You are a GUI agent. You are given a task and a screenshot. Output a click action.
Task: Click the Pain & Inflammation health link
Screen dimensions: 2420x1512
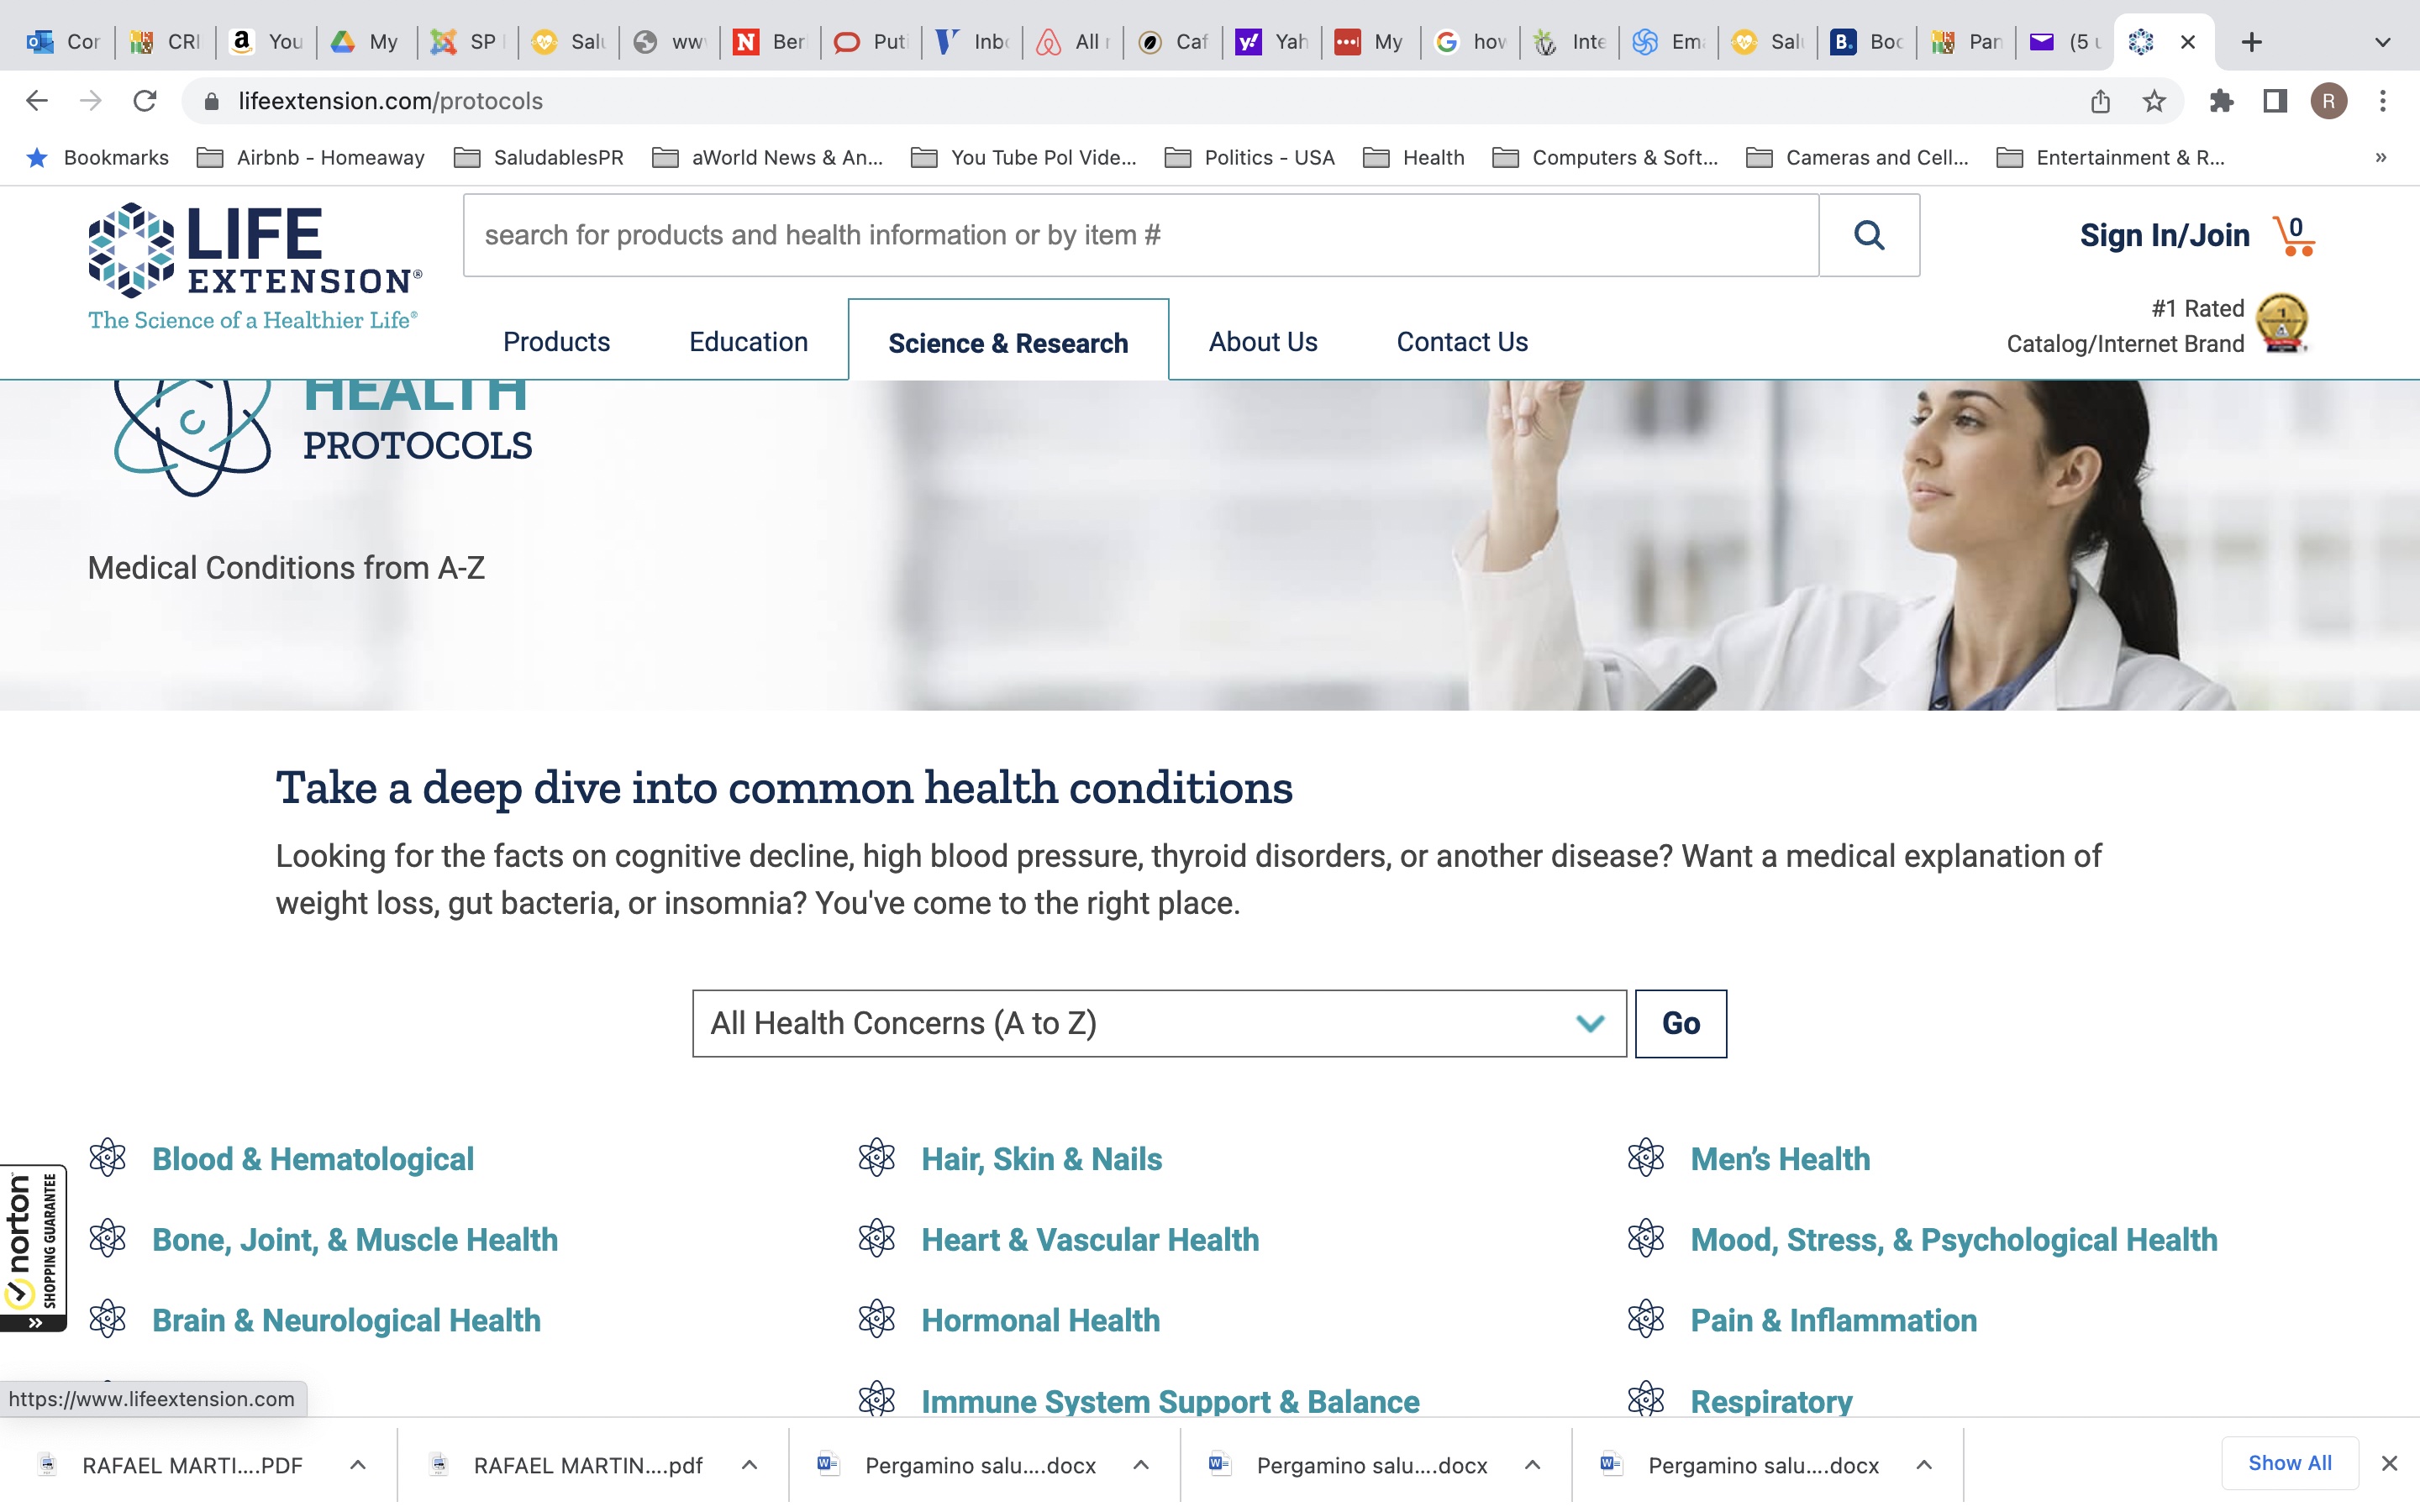(1833, 1320)
